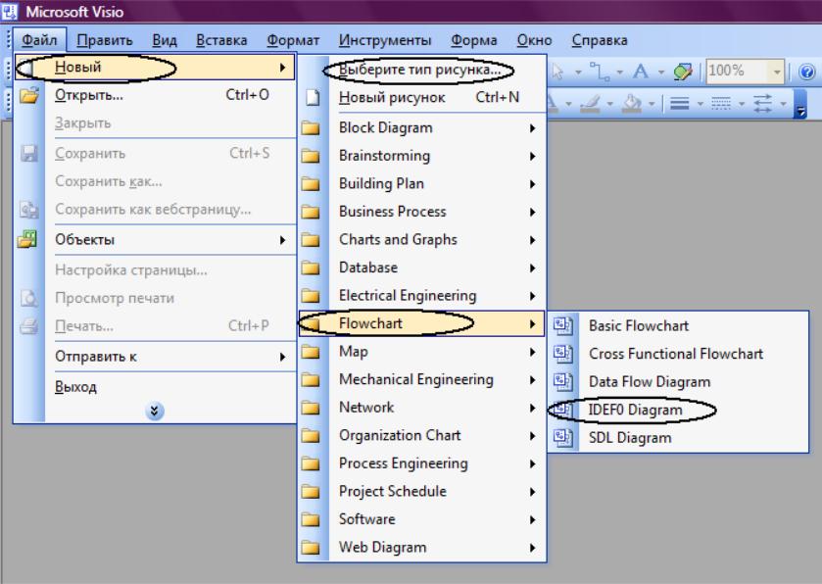The image size is (822, 584).
Task: Open the Инструменты menu
Action: (385, 40)
